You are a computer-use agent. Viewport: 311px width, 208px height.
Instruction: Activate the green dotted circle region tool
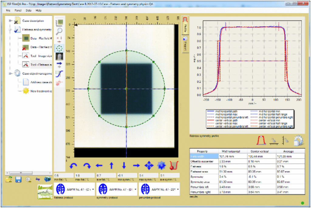(x=60, y=48)
